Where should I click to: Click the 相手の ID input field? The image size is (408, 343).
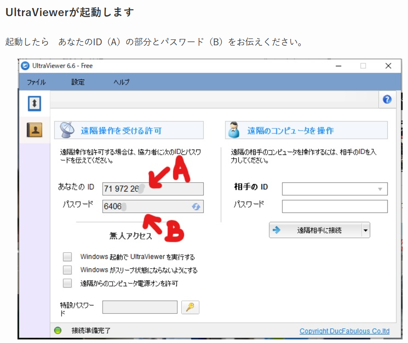[x=335, y=189]
